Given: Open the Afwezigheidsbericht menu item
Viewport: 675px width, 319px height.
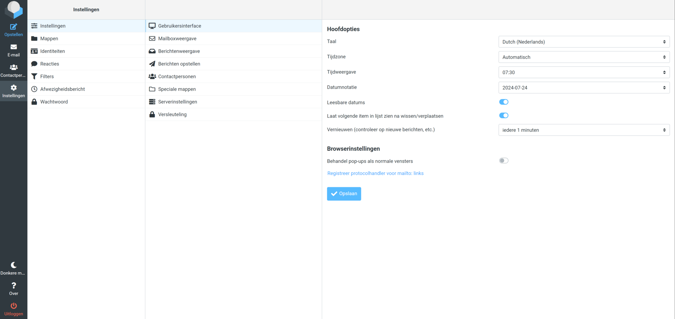Looking at the screenshot, I should [86, 89].
